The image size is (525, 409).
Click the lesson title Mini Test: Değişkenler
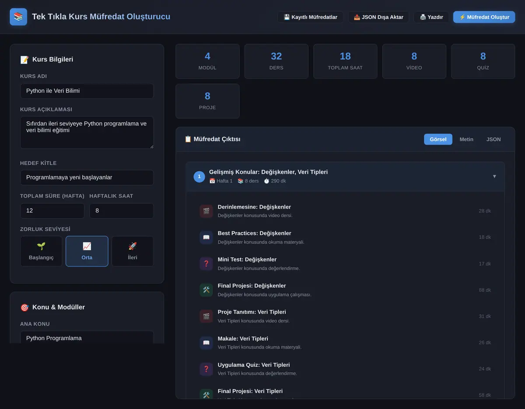[x=247, y=259]
